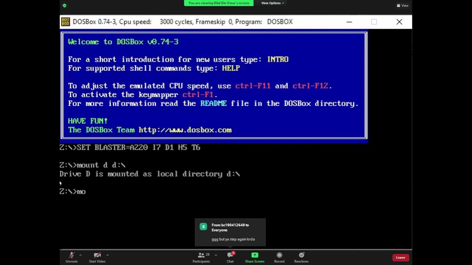The height and width of the screenshot is (265, 472).
Task: Click the 'Z:\>mount d d:\' line
Action: 93,165
